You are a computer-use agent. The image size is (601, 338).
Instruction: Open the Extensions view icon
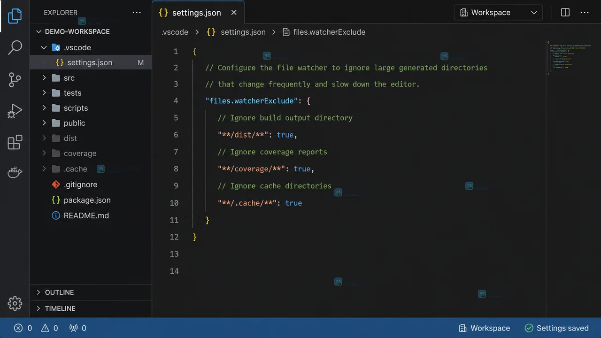point(15,142)
